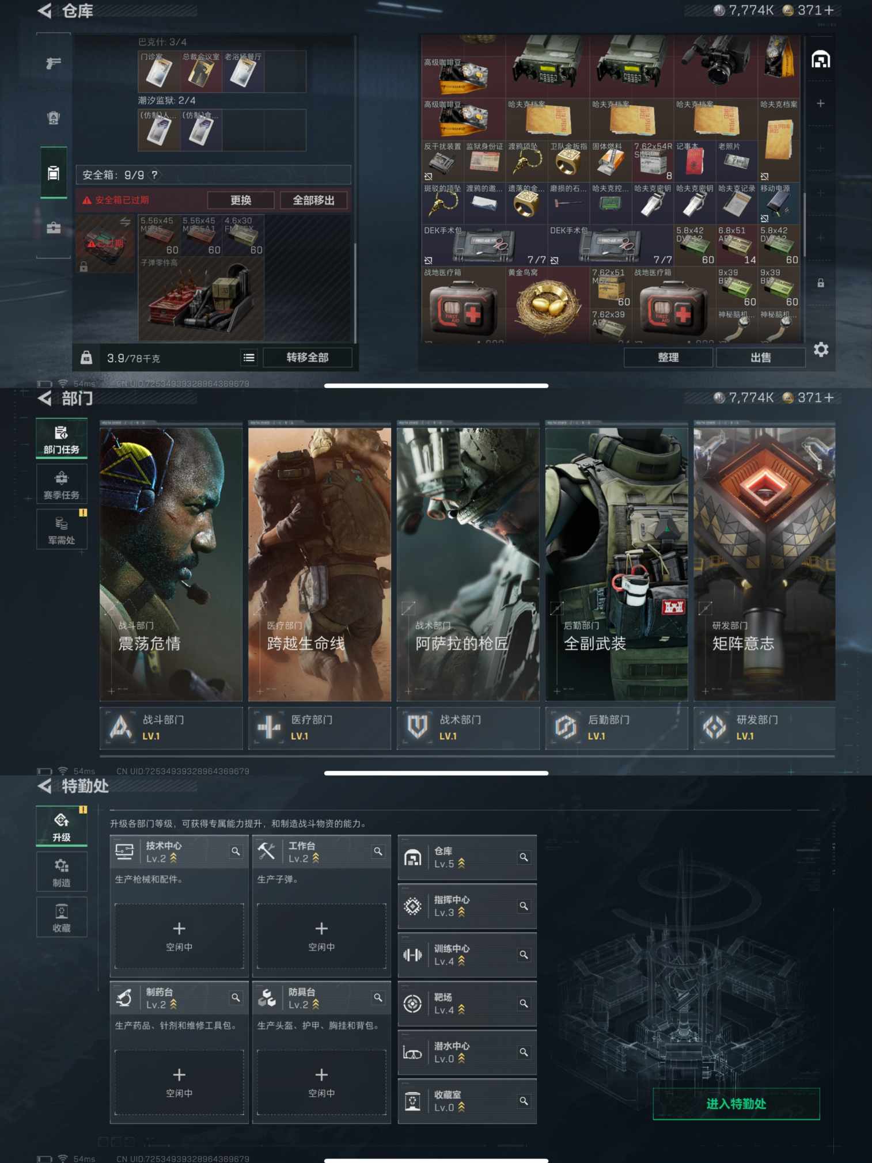Toggle the backpack lock next to weight
872x1163 pixels.
coord(86,358)
